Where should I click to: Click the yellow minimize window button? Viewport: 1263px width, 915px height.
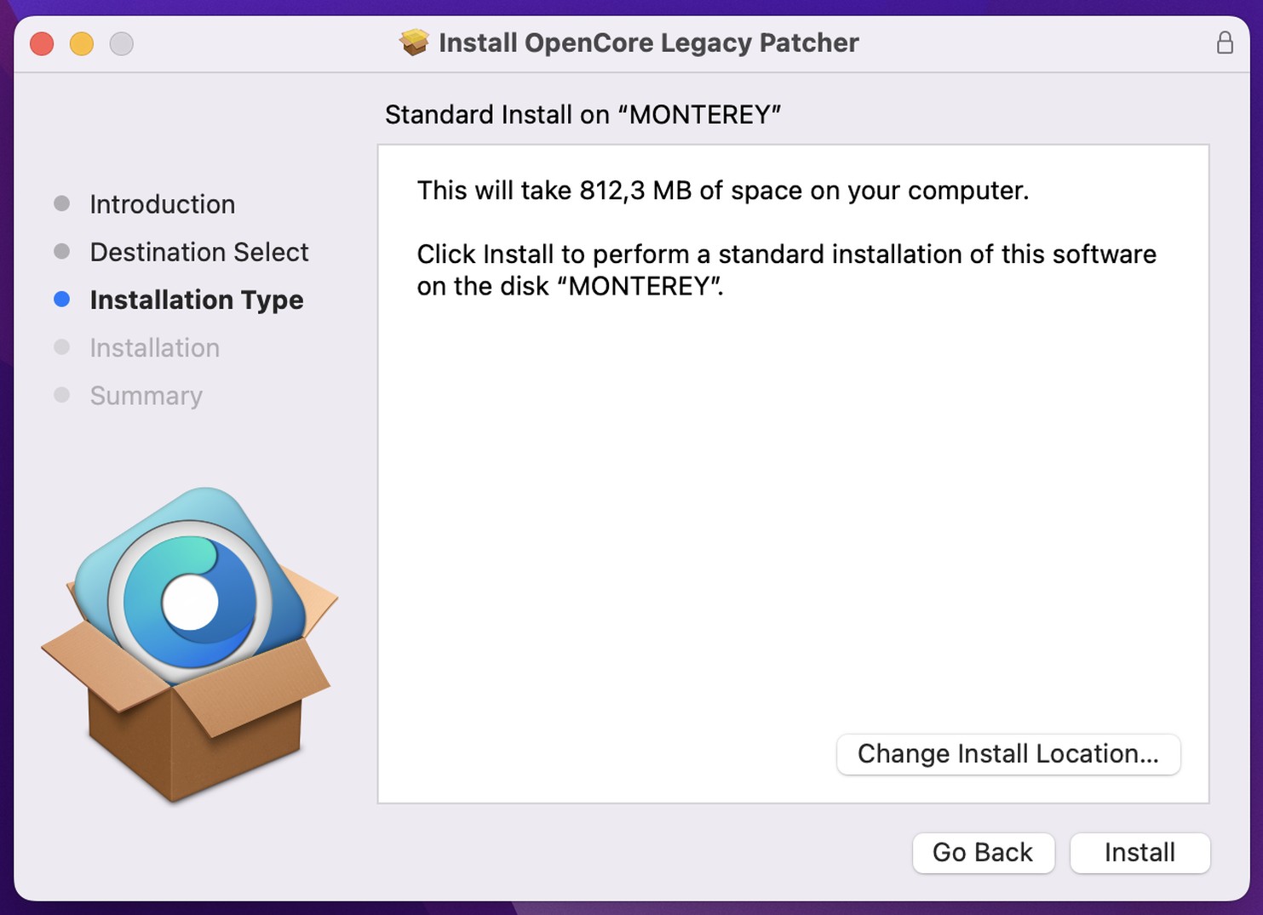pyautogui.click(x=82, y=43)
